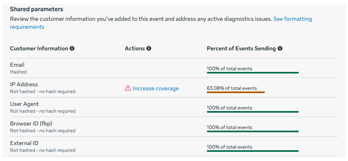This screenshot has height=161, width=348.
Task: Select the User Agent row label
Action: (x=24, y=104)
